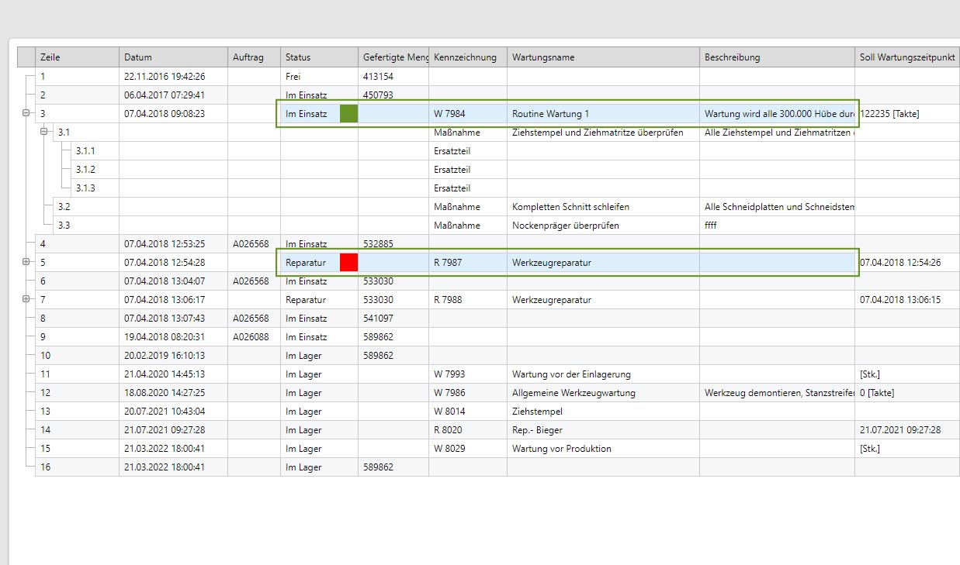Expand the tree node for row 5
Screen dimensions: 960x565
[x=26, y=263]
